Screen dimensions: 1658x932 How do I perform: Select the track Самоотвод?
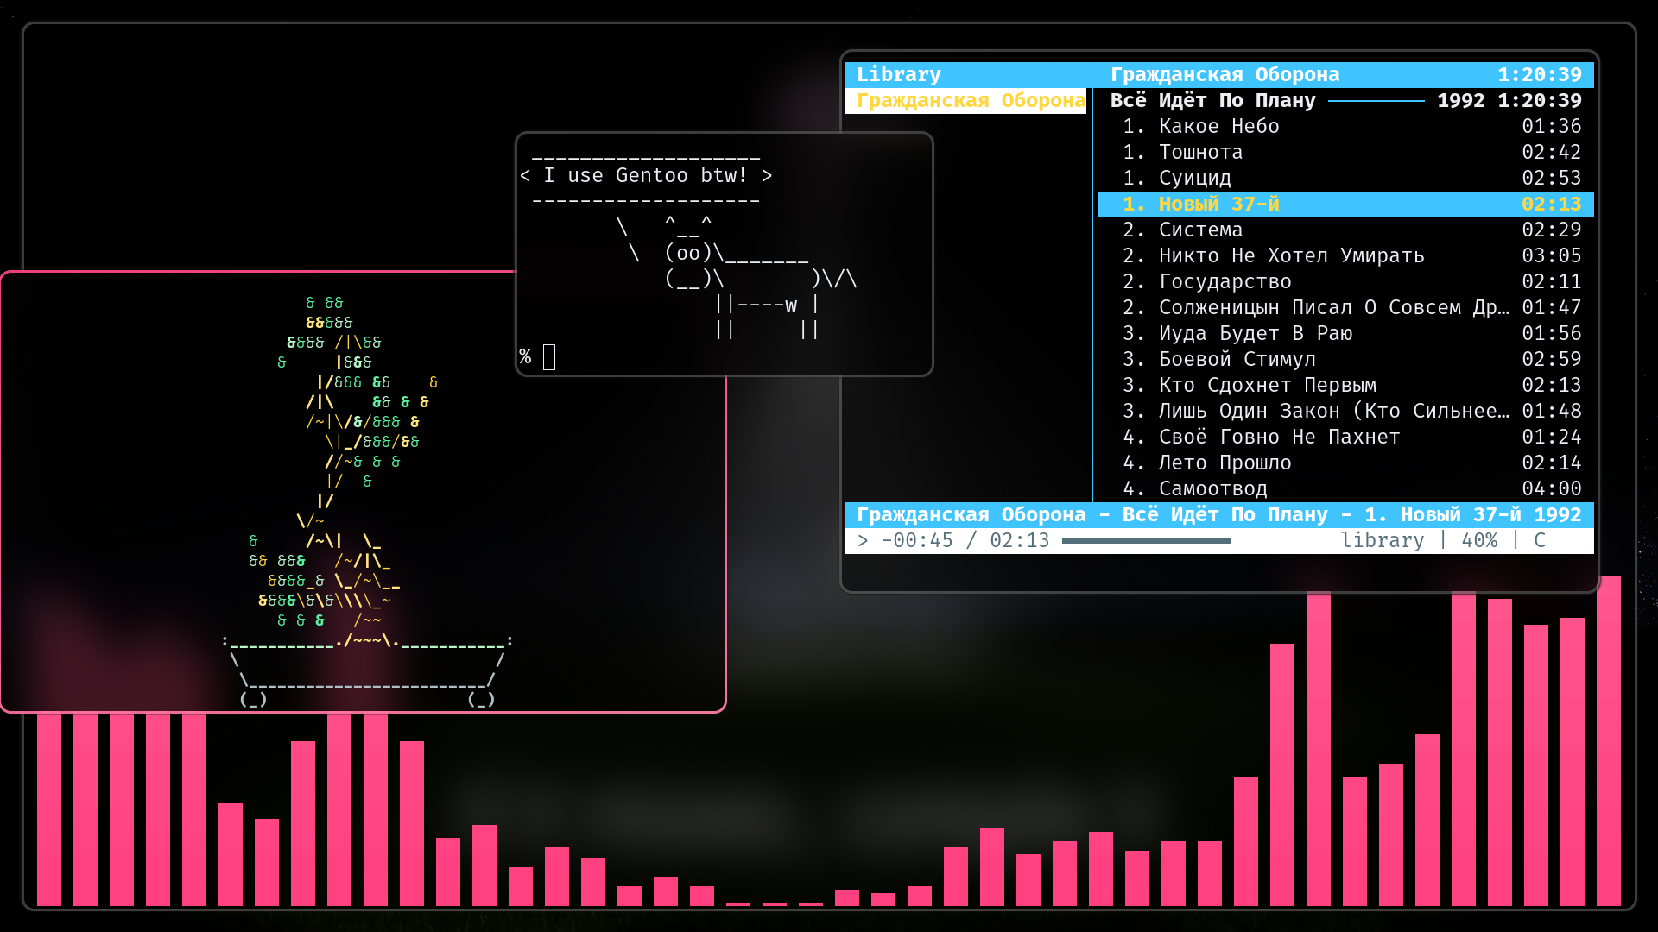point(1212,489)
